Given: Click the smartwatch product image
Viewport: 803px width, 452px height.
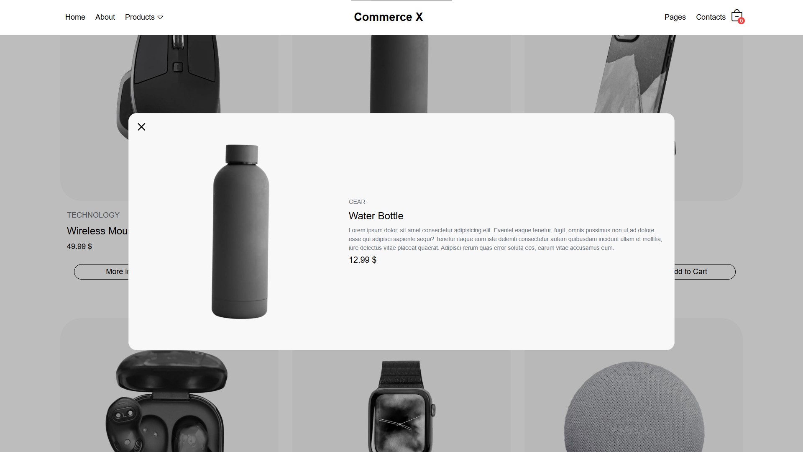Looking at the screenshot, I should [x=401, y=406].
